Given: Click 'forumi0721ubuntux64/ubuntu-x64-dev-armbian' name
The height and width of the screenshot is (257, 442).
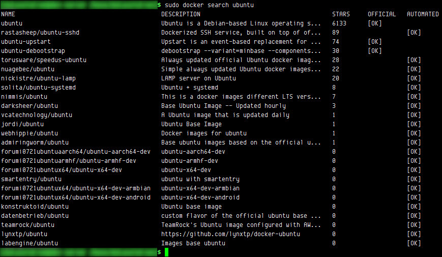Looking at the screenshot, I should pos(76,188).
